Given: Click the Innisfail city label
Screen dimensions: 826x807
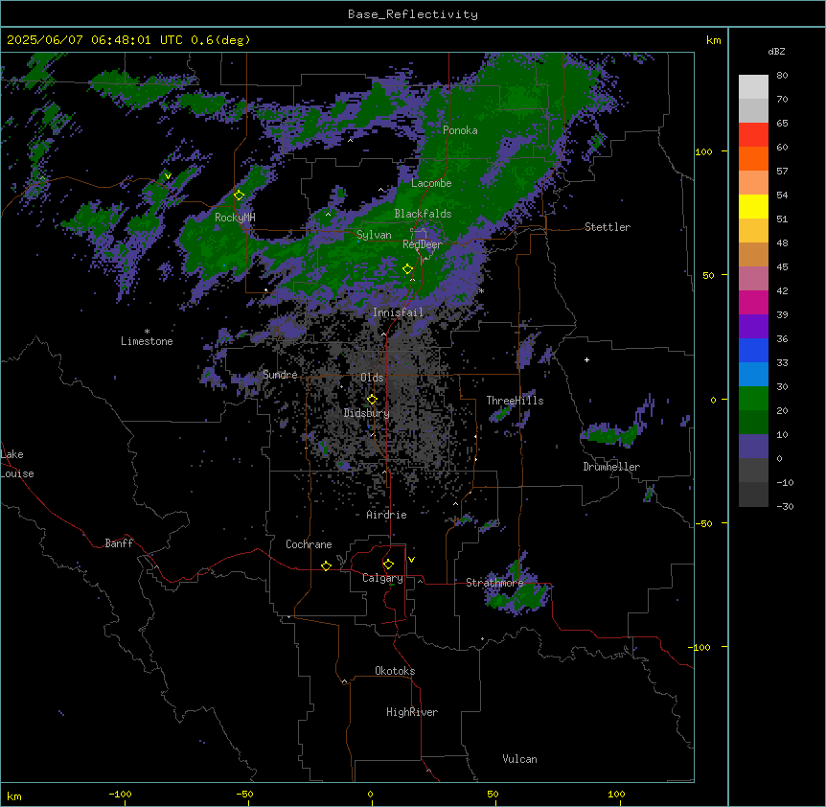Looking at the screenshot, I should coord(398,312).
